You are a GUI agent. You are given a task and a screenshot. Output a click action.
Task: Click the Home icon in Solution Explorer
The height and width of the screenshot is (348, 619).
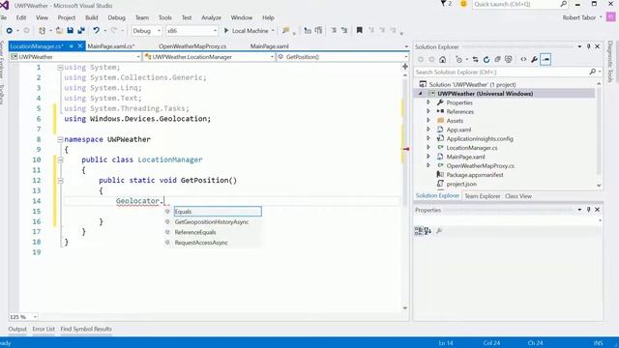point(443,60)
